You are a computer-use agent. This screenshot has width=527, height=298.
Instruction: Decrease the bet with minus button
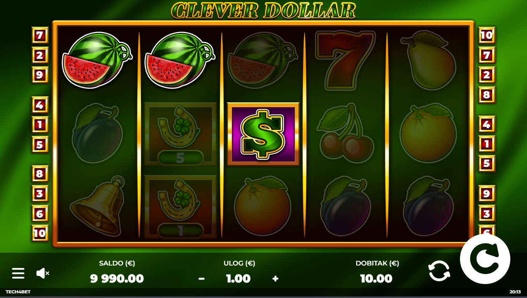201,279
